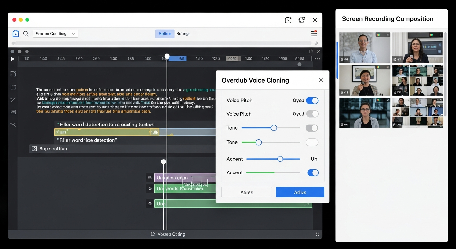The image size is (456, 249).
Task: Click the blue highlighted range on the timeline ruler
Action: pyautogui.click(x=177, y=59)
